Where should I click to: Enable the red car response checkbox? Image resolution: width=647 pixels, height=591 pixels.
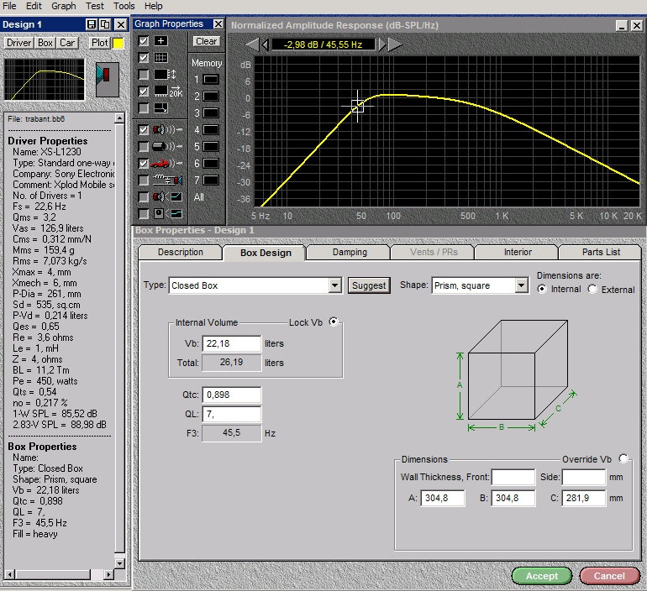tap(144, 163)
